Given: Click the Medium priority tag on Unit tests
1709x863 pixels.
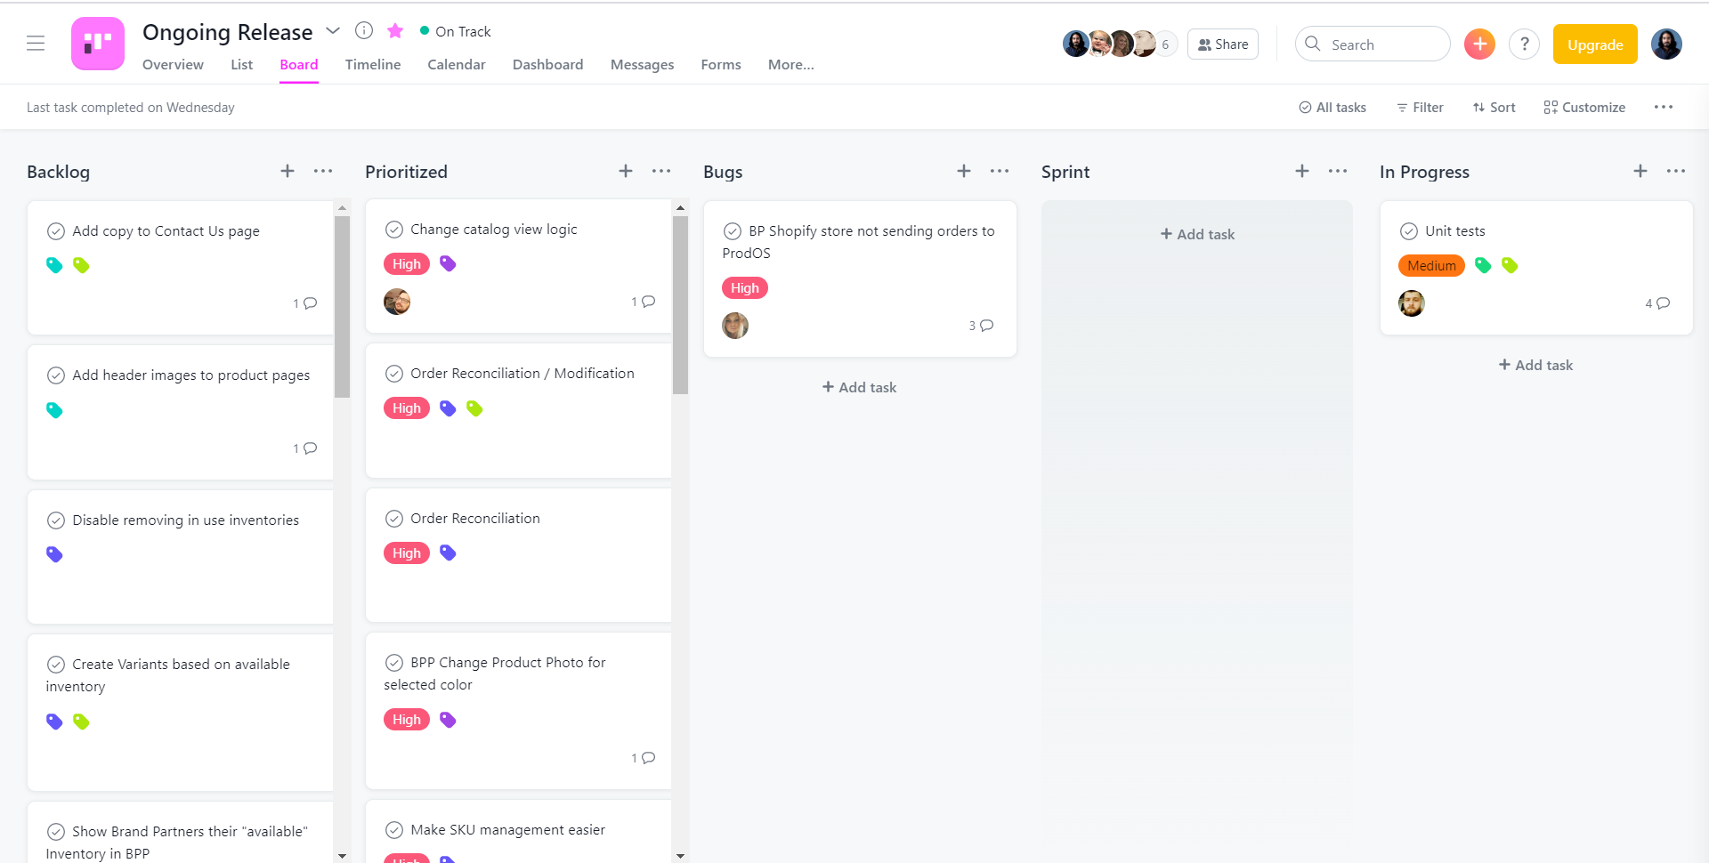Looking at the screenshot, I should [x=1431, y=266].
